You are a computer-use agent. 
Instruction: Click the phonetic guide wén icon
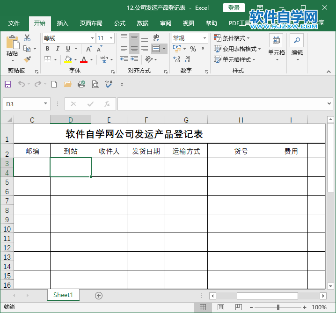point(104,59)
